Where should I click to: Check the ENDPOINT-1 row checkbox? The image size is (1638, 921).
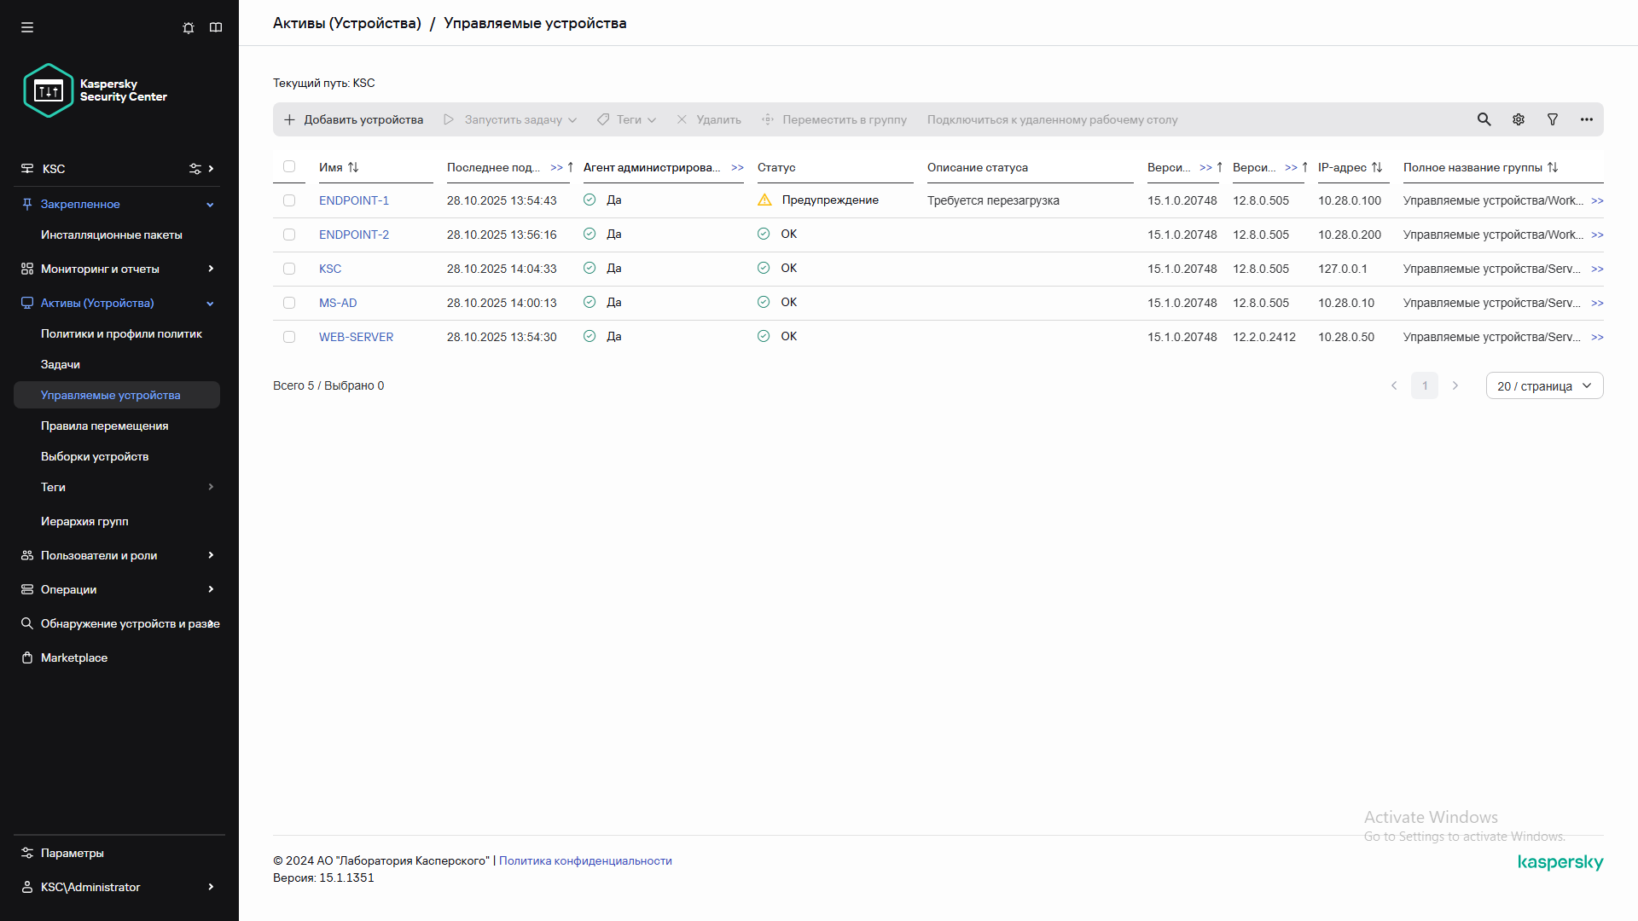click(x=289, y=200)
